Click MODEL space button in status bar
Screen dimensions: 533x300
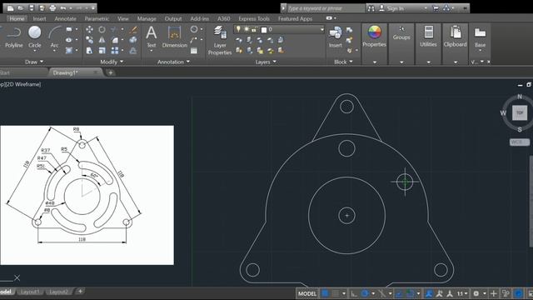point(307,293)
